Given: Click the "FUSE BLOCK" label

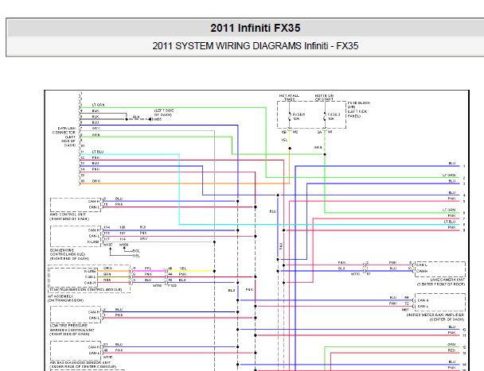Looking at the screenshot, I should click(x=359, y=103).
